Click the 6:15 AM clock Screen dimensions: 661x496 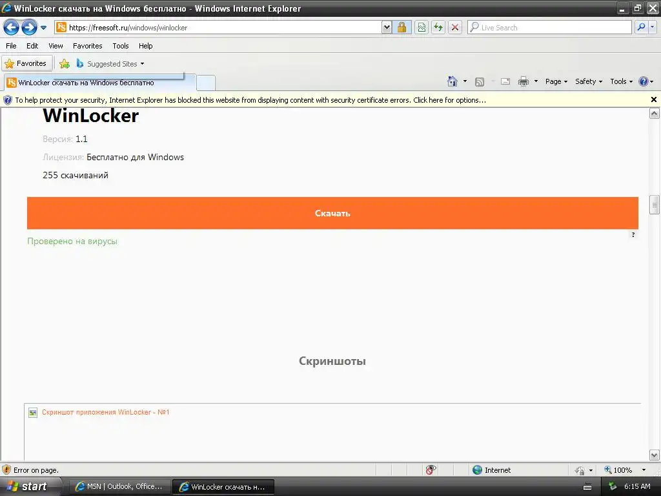click(637, 487)
